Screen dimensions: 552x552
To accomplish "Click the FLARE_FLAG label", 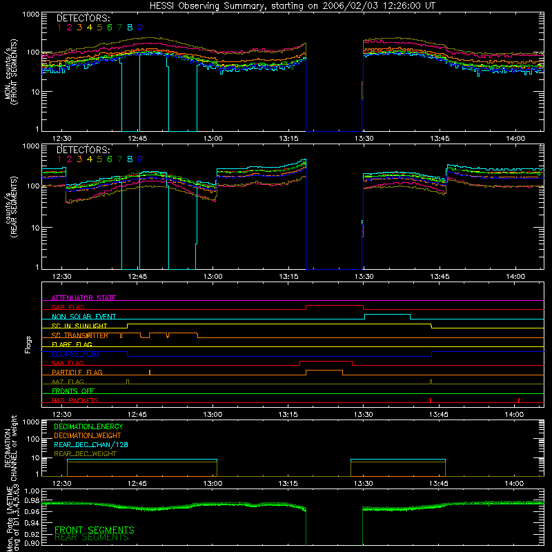I will click(x=72, y=344).
